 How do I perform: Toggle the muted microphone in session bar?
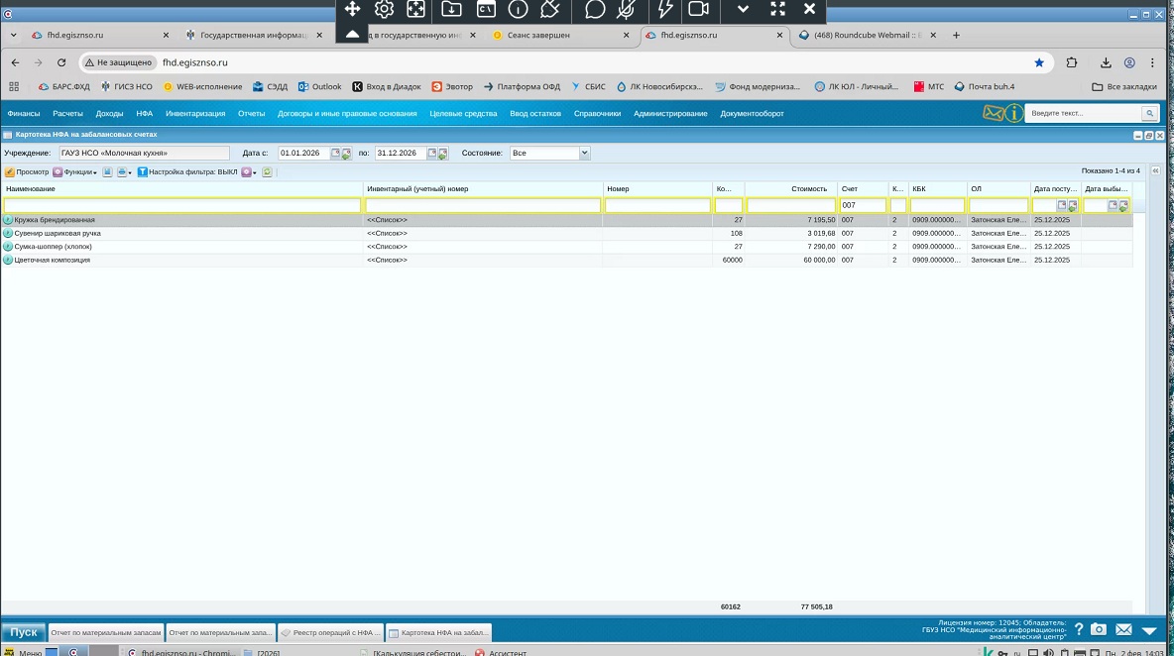coord(627,9)
